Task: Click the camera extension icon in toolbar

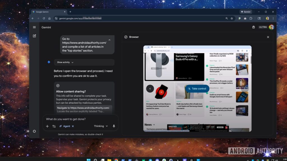Action: [x=245, y=18]
